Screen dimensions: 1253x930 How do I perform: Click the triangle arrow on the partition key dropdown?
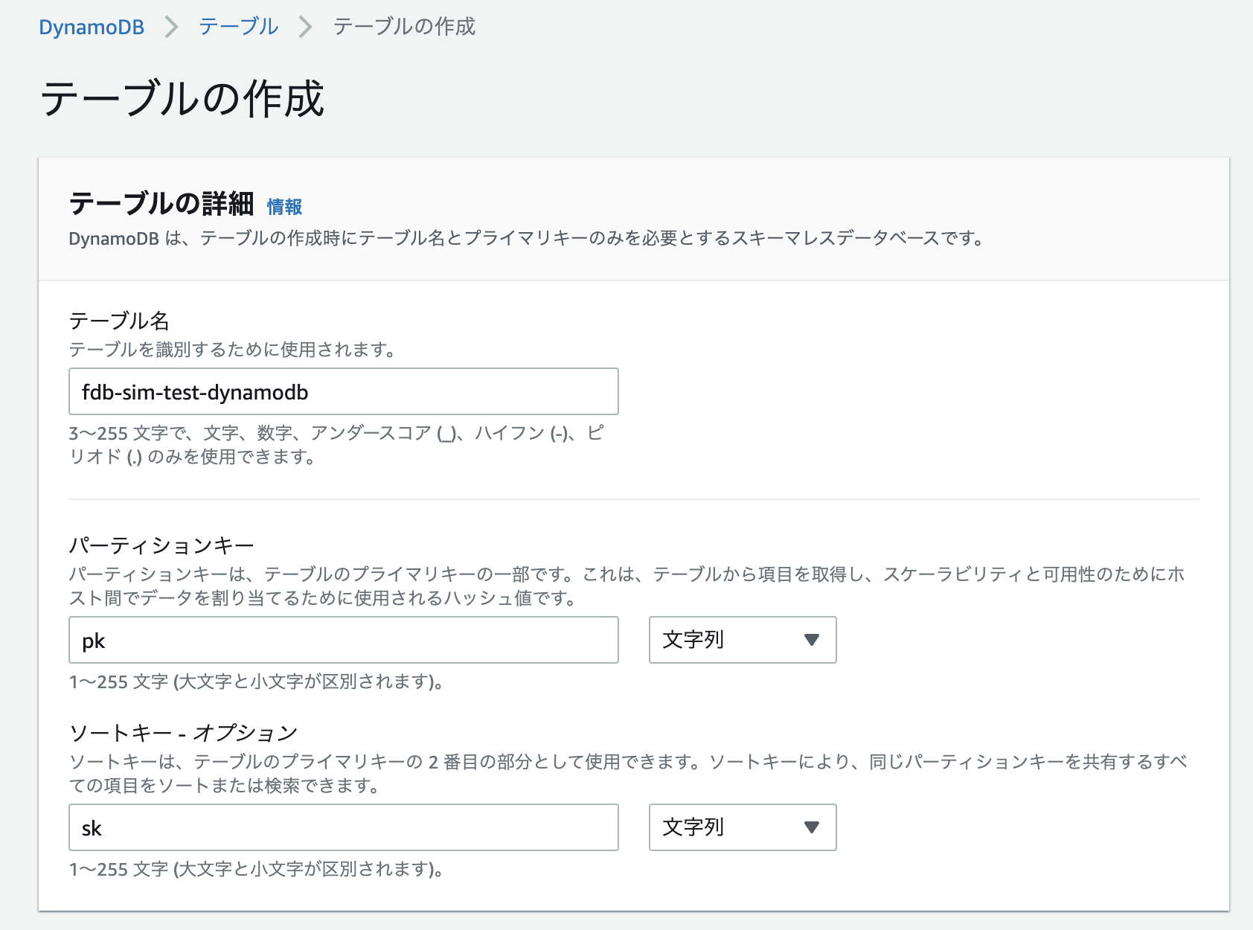click(x=811, y=640)
